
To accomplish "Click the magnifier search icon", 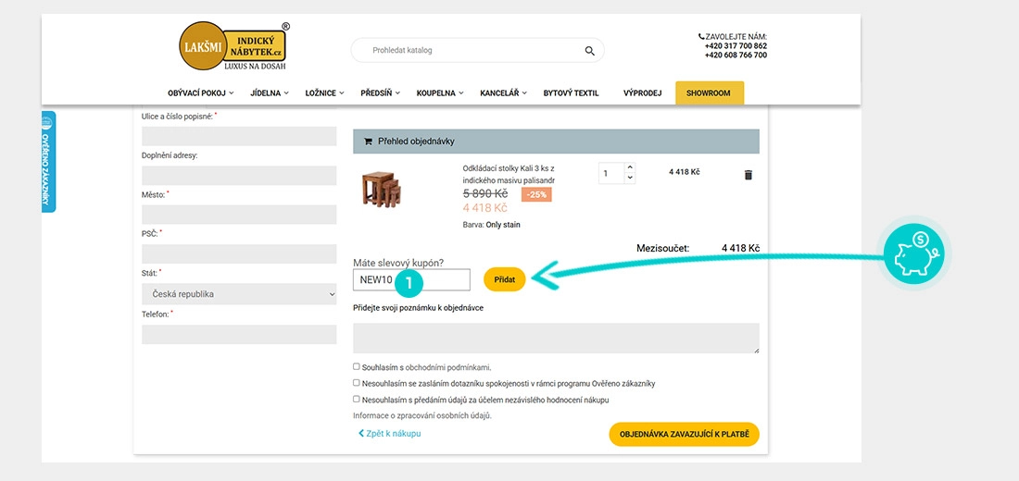I will [589, 51].
